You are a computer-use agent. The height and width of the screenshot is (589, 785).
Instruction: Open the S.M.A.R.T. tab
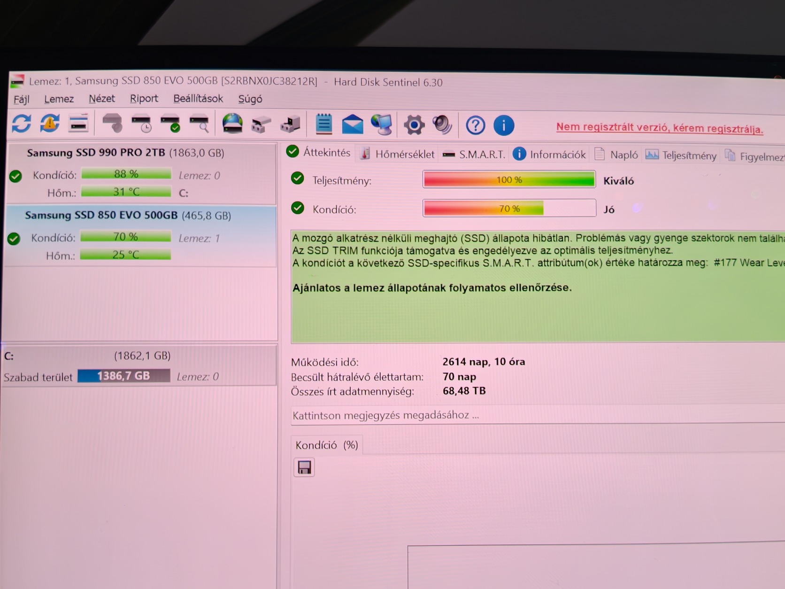(474, 155)
